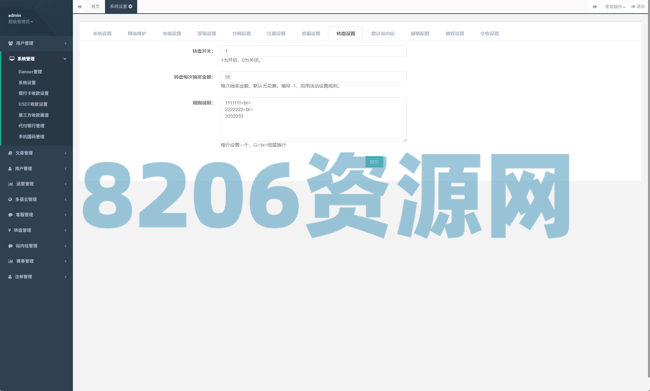
Task: Open the 提现设置 tab
Action: (x=207, y=33)
